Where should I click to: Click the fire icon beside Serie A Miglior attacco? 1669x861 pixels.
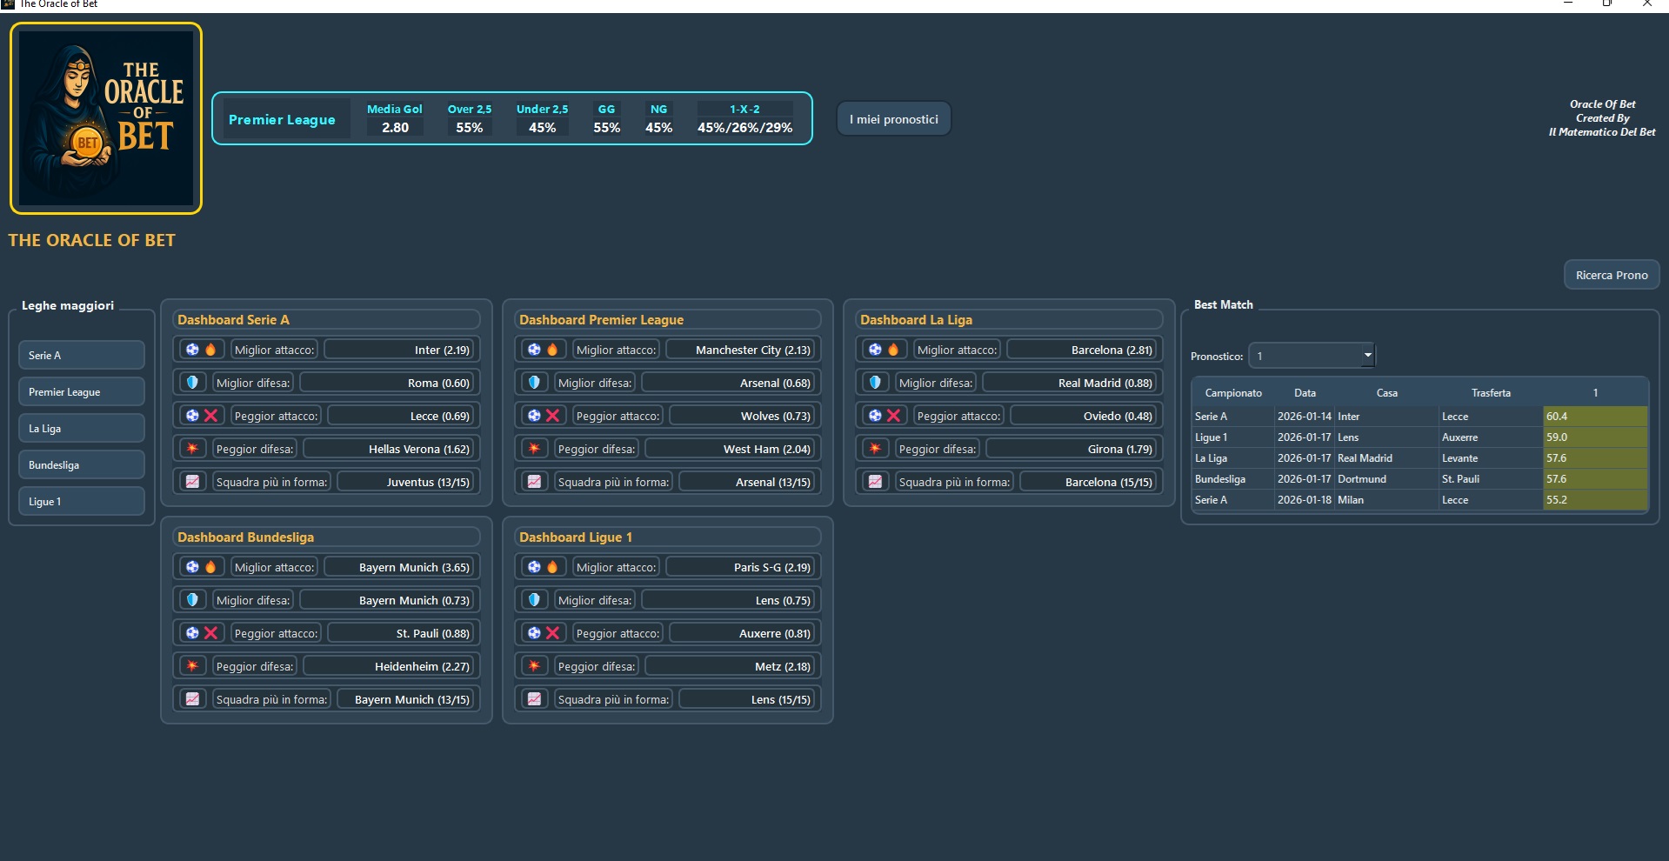[210, 350]
